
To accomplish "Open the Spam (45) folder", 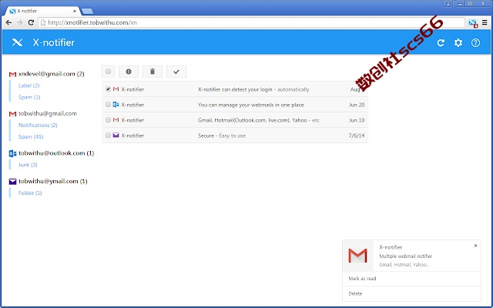I will tap(31, 137).
